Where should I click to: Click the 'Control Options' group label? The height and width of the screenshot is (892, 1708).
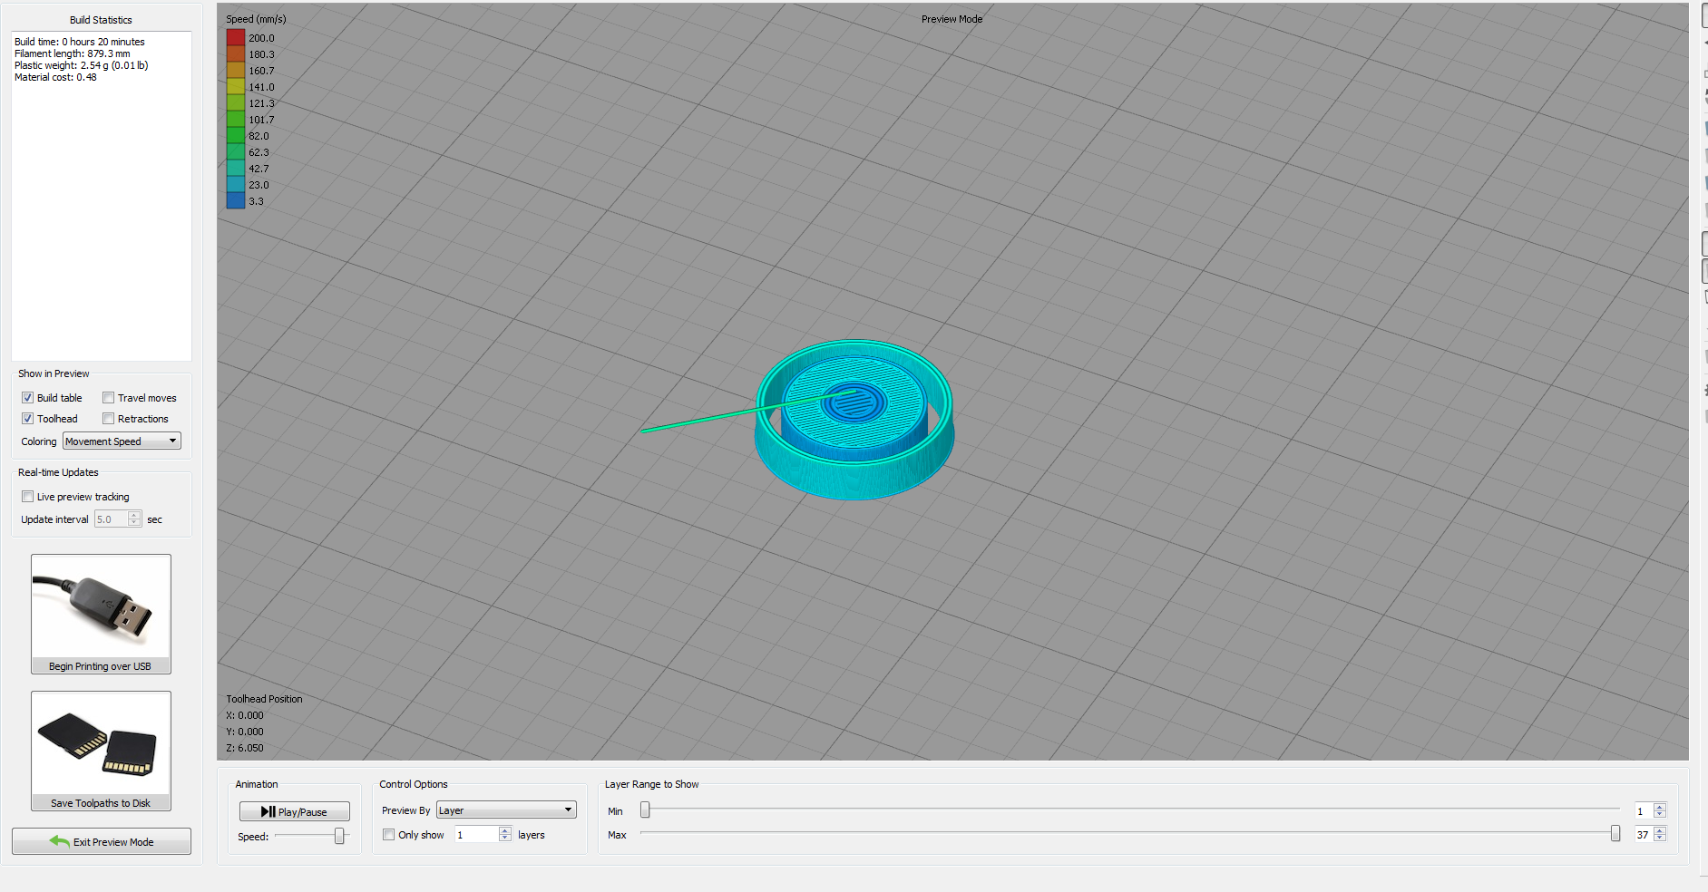click(414, 784)
